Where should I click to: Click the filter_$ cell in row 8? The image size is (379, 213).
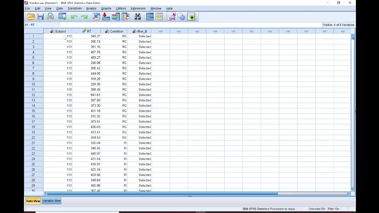coord(139,74)
